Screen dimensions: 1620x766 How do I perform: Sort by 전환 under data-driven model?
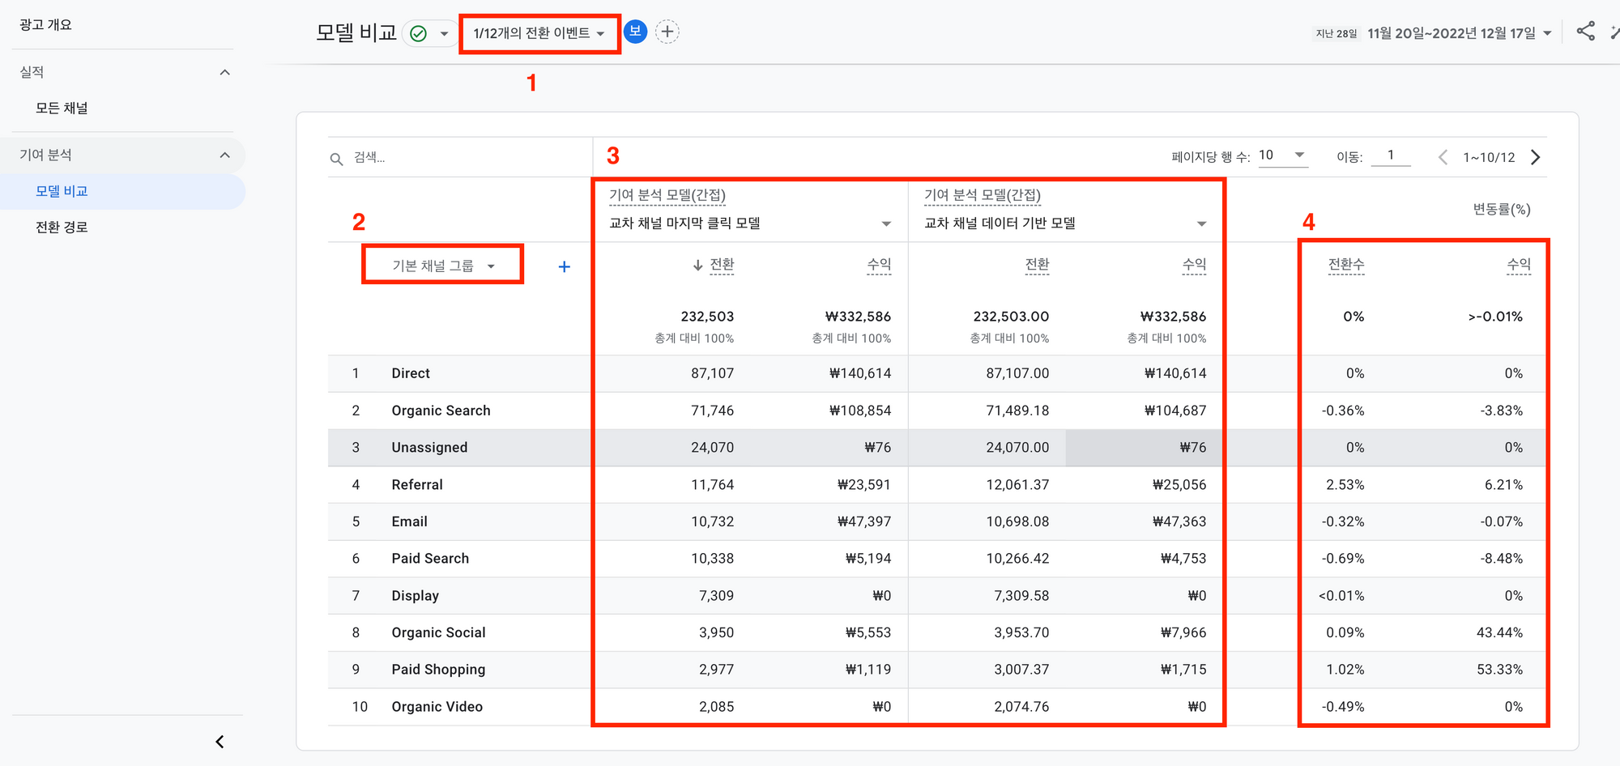click(1037, 265)
